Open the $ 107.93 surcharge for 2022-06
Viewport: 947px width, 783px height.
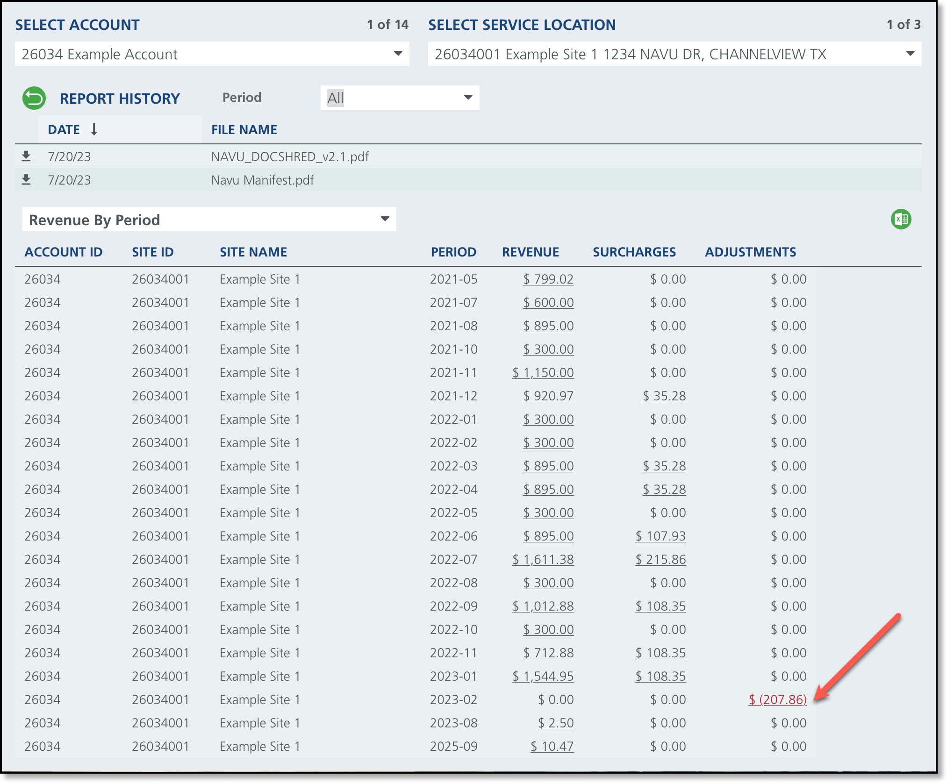click(660, 536)
